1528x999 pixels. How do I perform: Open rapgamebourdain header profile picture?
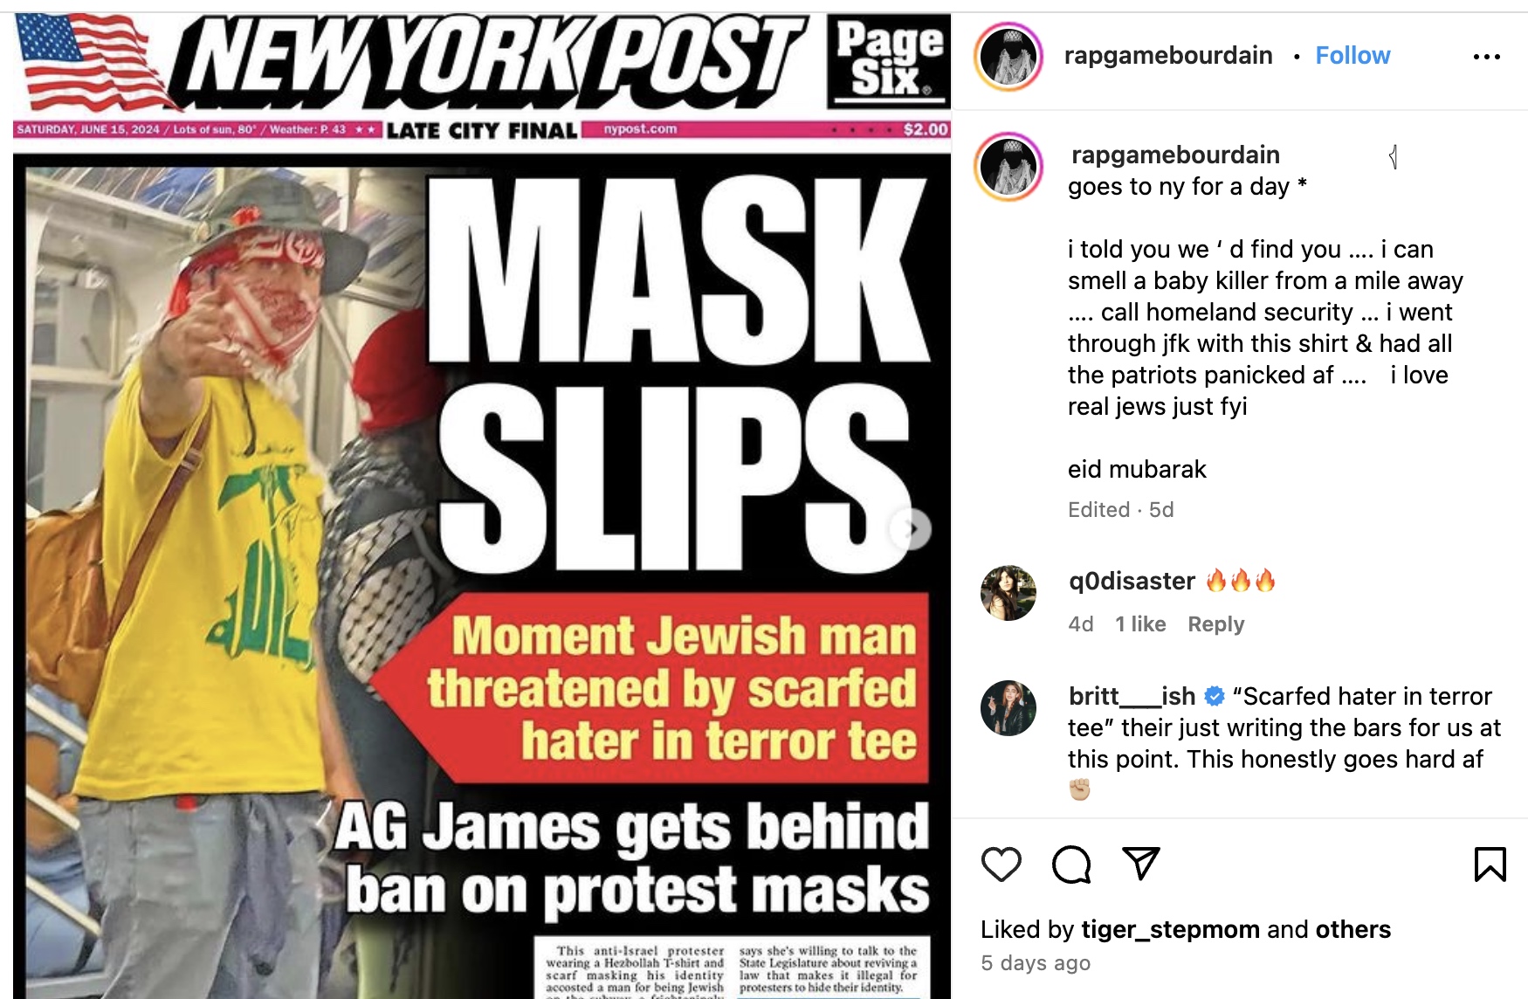coord(1008,57)
